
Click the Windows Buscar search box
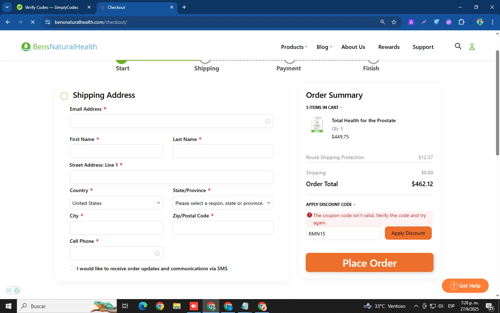pos(67,306)
